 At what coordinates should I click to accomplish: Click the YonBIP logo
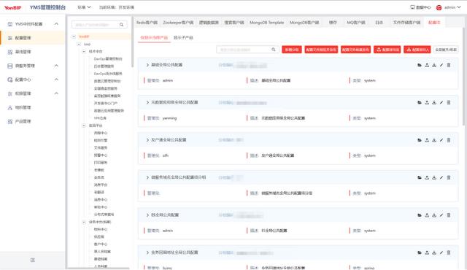[13, 7]
